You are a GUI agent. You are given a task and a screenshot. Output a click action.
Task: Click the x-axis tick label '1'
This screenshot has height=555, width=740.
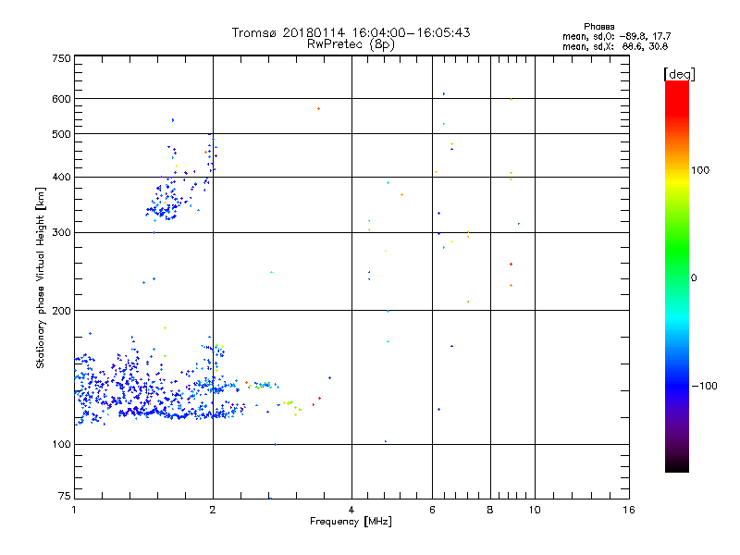(74, 510)
